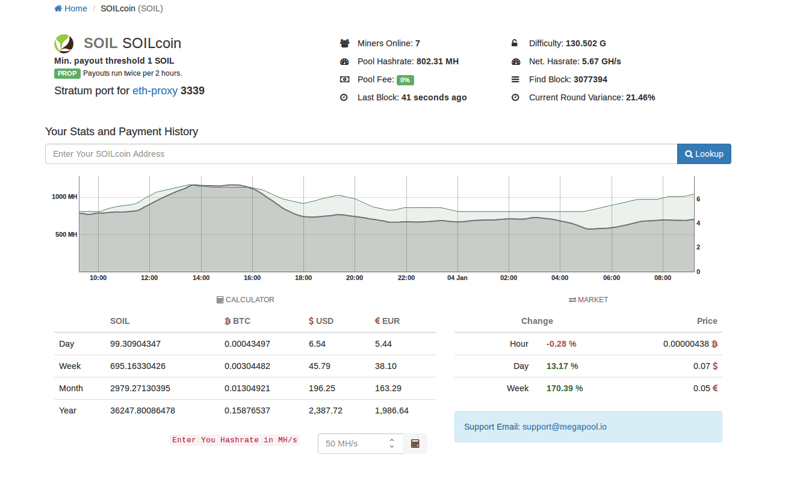
Task: Click the SOILcoin leaf logo
Action: click(64, 43)
